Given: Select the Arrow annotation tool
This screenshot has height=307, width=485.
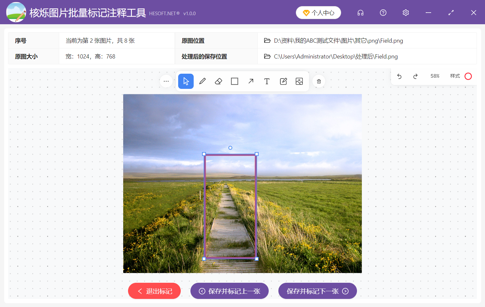Looking at the screenshot, I should point(251,81).
